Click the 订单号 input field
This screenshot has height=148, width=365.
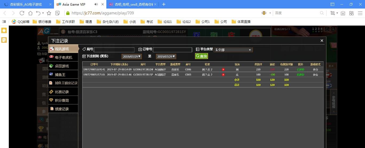pos(172,50)
